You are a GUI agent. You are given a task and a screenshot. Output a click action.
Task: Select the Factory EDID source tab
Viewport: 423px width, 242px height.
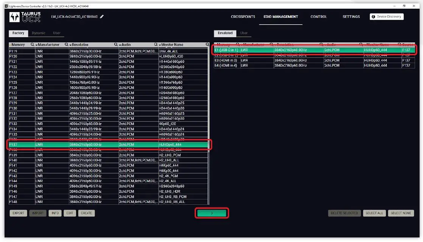pyautogui.click(x=18, y=33)
